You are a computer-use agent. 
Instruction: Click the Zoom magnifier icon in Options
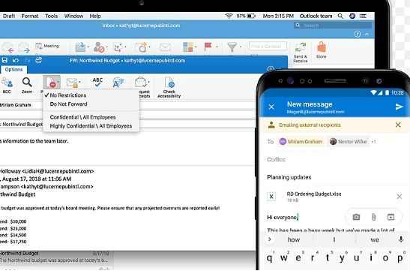click(x=27, y=83)
